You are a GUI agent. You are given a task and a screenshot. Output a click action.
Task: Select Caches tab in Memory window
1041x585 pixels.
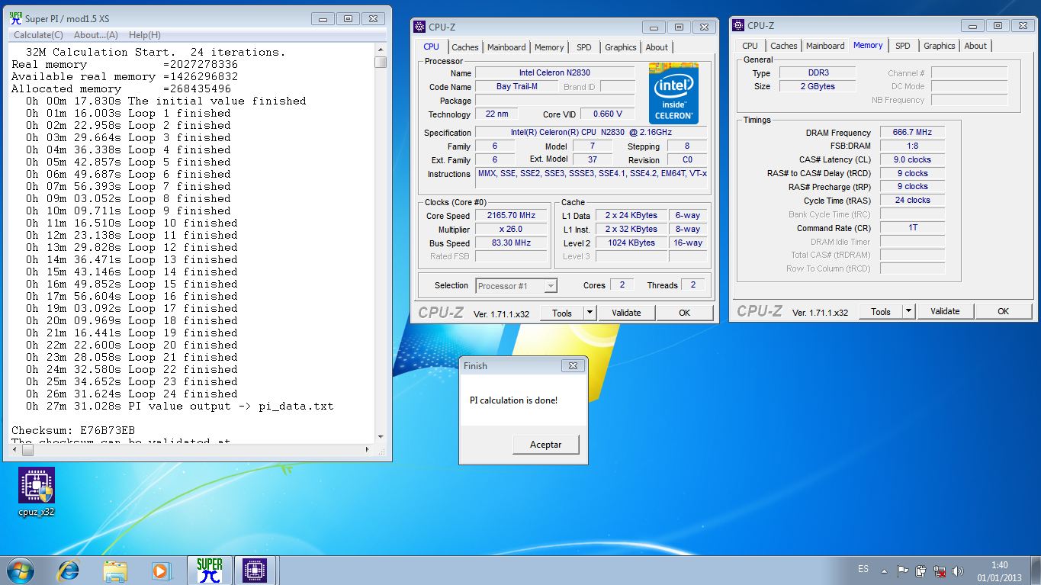click(784, 46)
